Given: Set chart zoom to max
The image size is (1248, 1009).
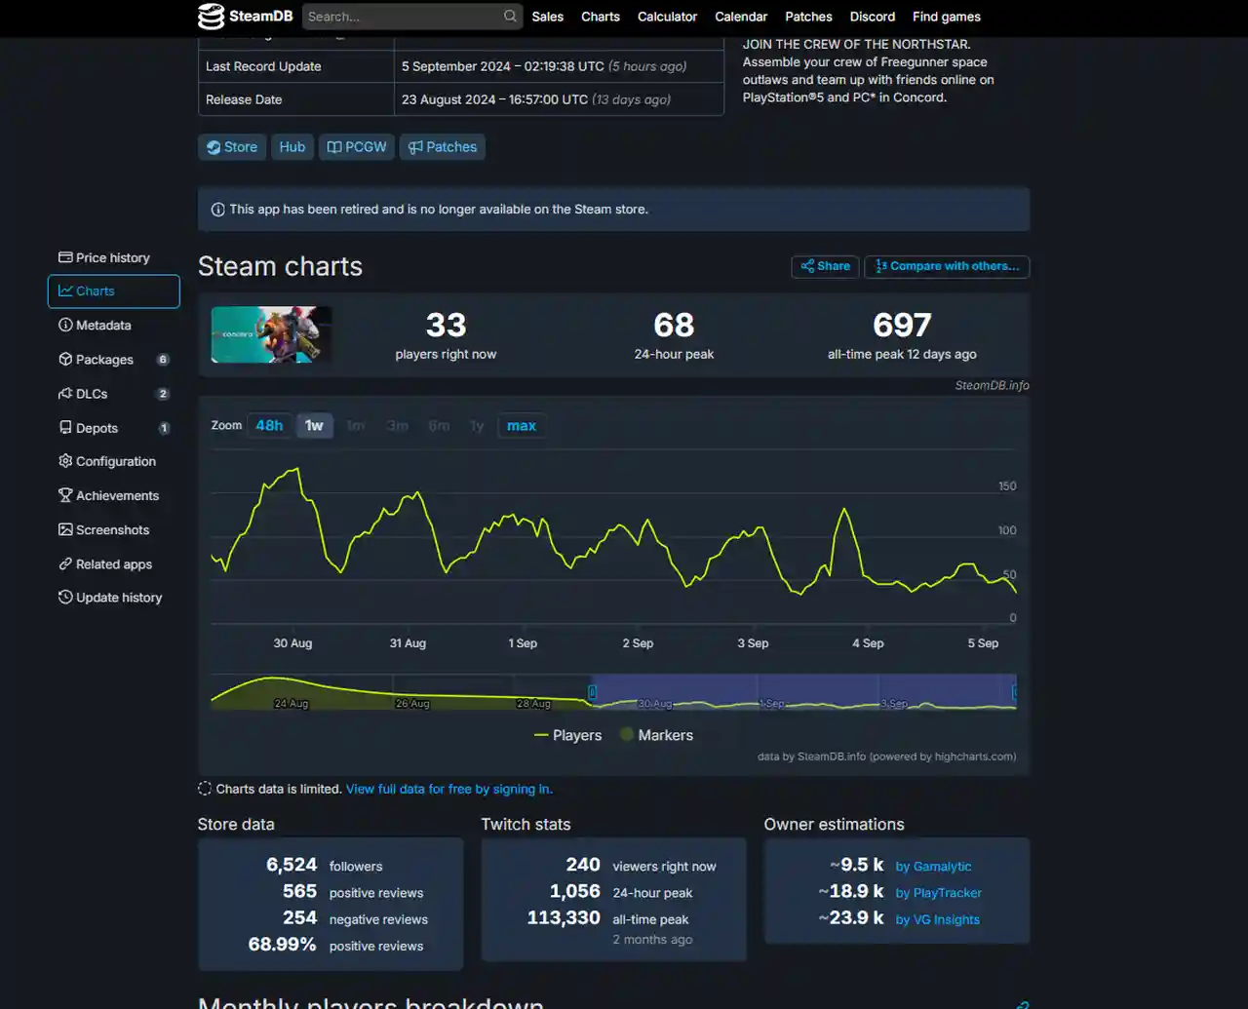Looking at the screenshot, I should pyautogui.click(x=522, y=426).
